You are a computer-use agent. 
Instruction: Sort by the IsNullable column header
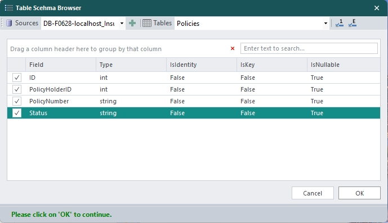click(x=344, y=65)
